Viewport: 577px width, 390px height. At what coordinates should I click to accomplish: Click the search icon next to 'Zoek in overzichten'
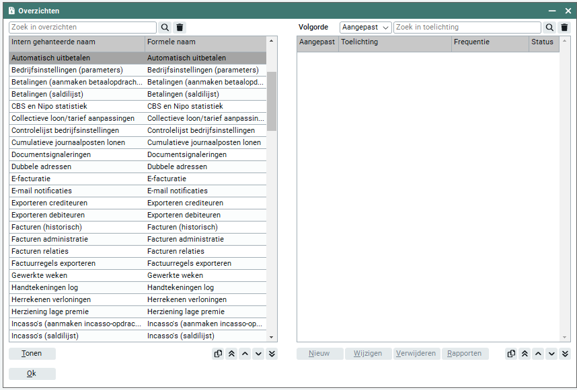click(165, 28)
